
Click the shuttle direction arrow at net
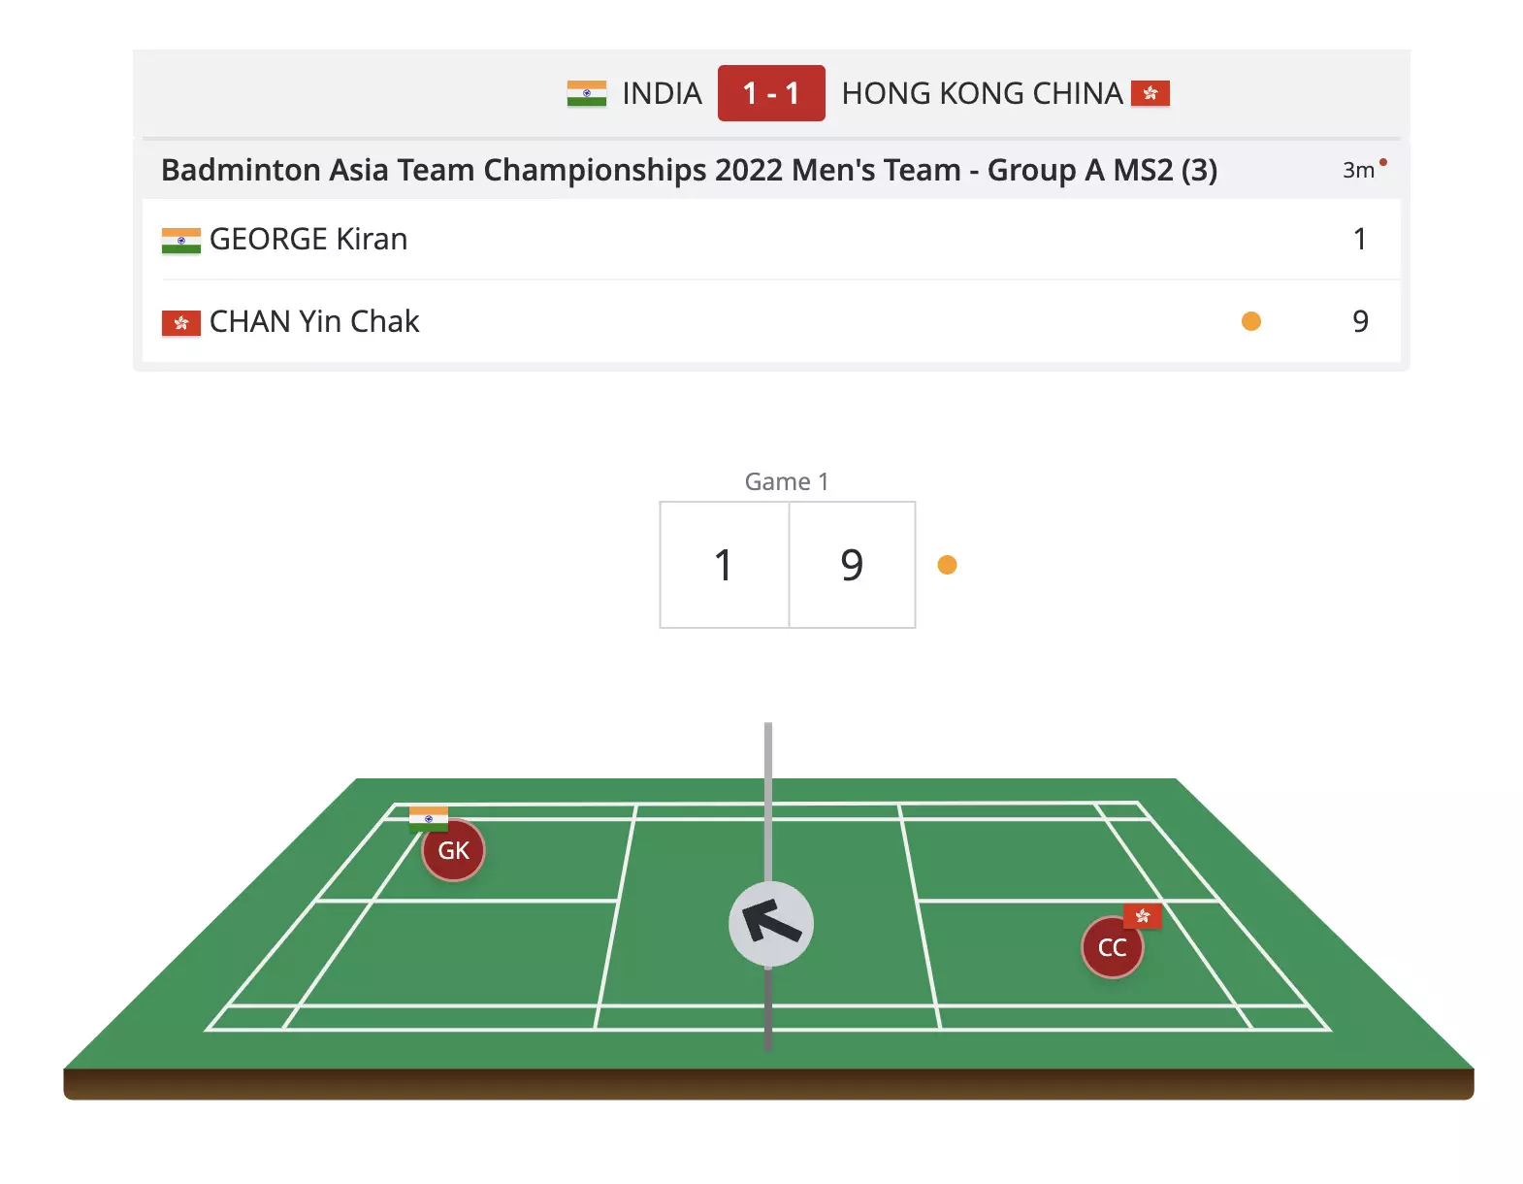pos(771,924)
